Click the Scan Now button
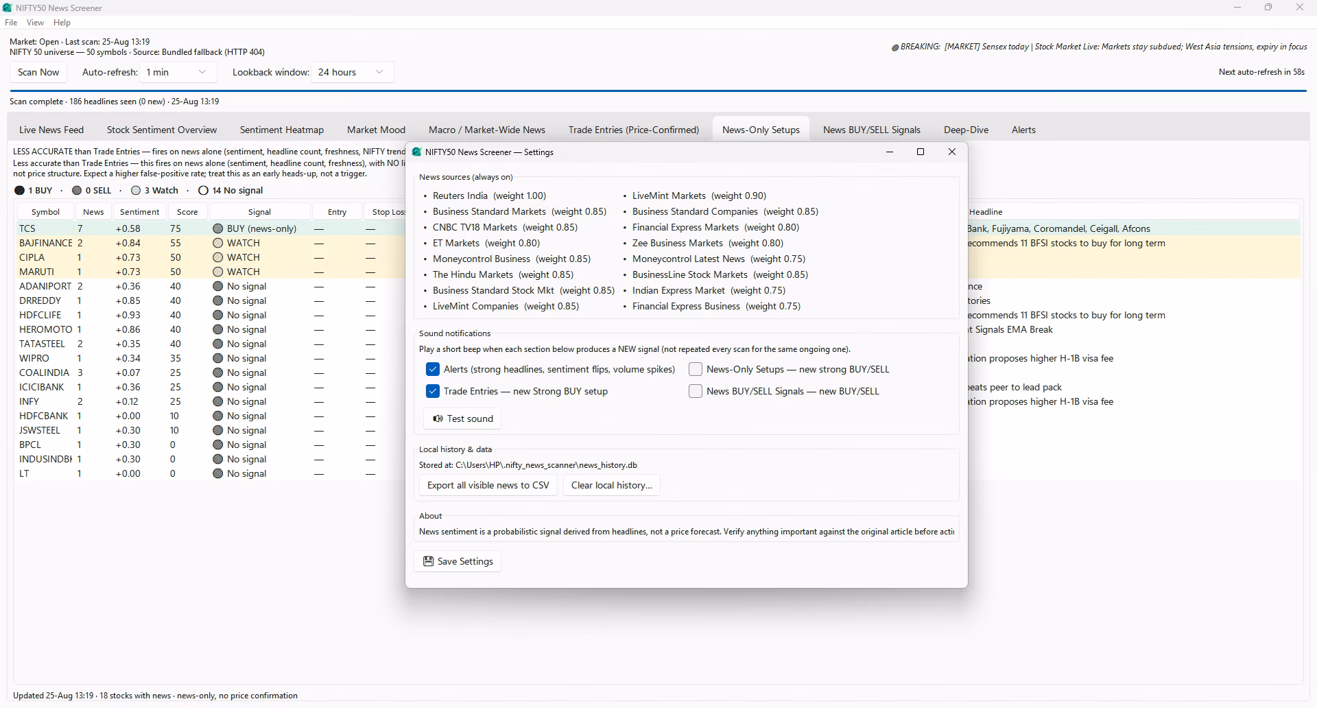 [38, 72]
